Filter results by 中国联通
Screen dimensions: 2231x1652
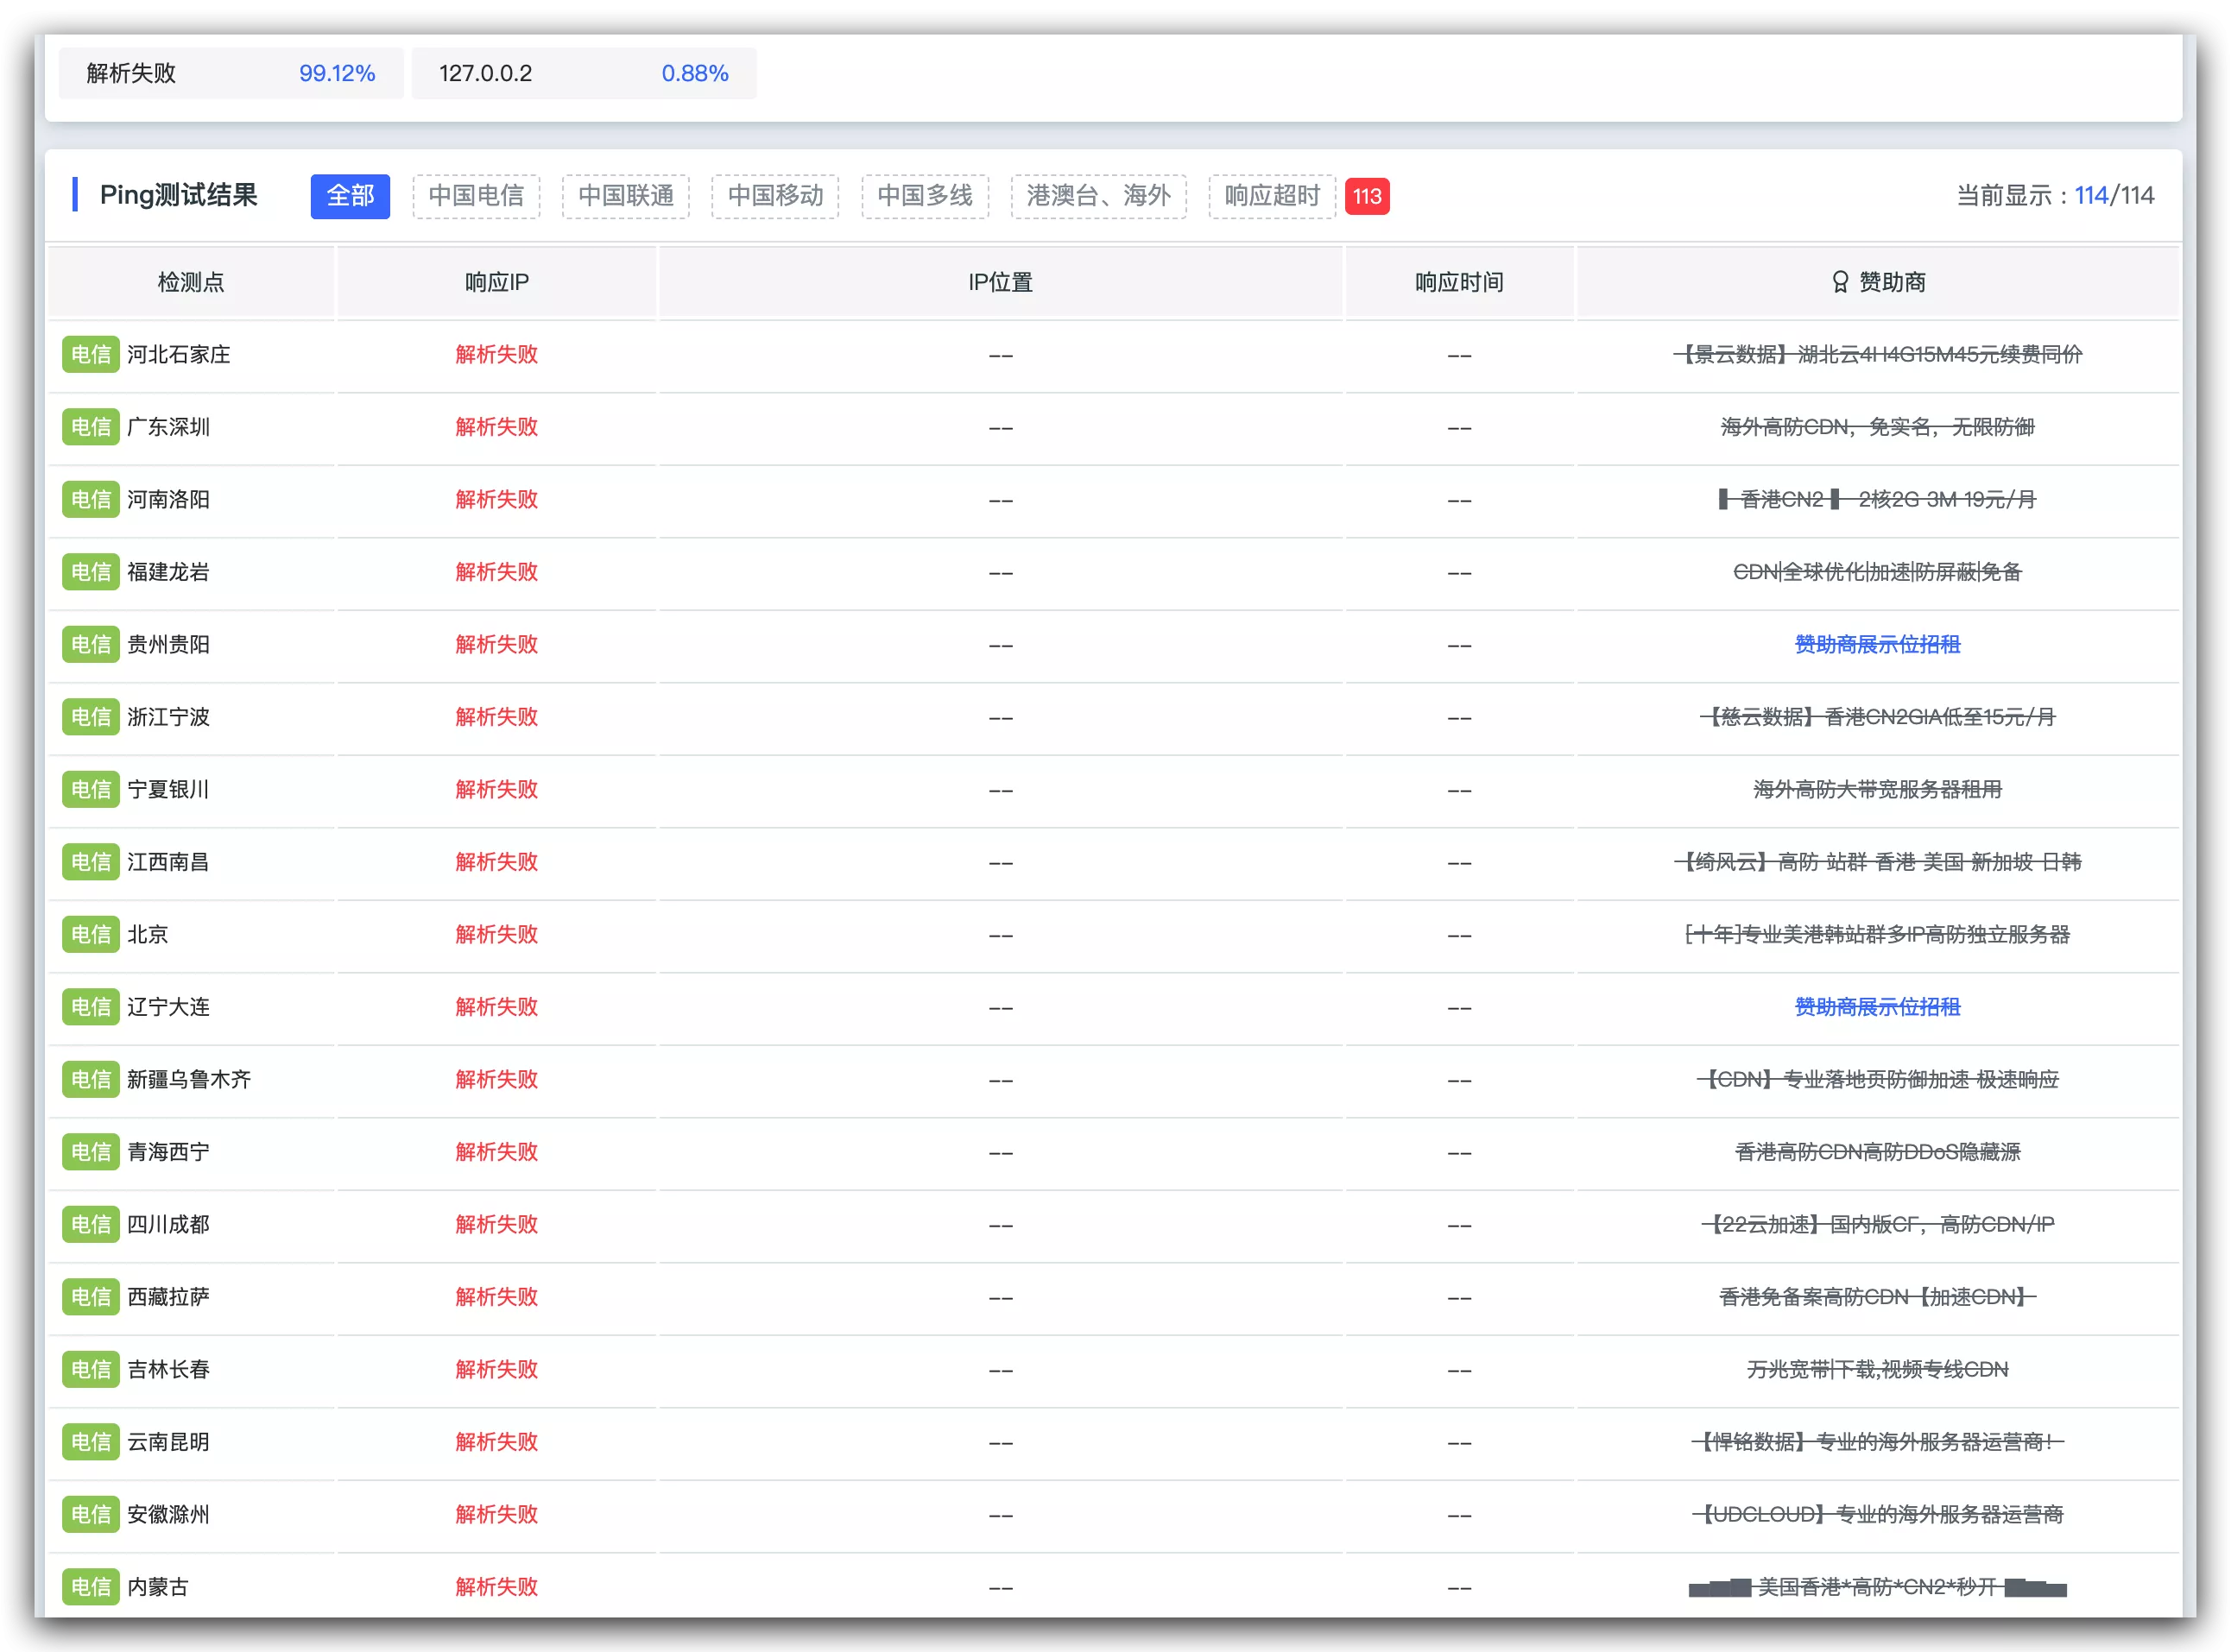click(x=625, y=196)
